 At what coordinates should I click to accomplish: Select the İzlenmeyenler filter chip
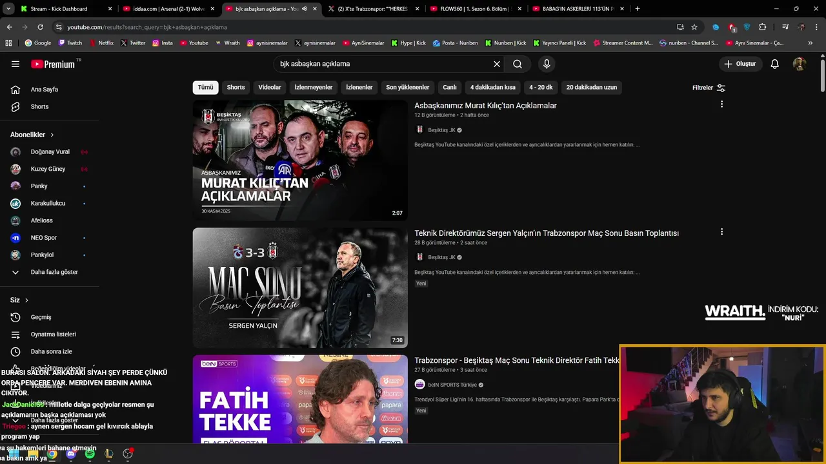click(314, 87)
